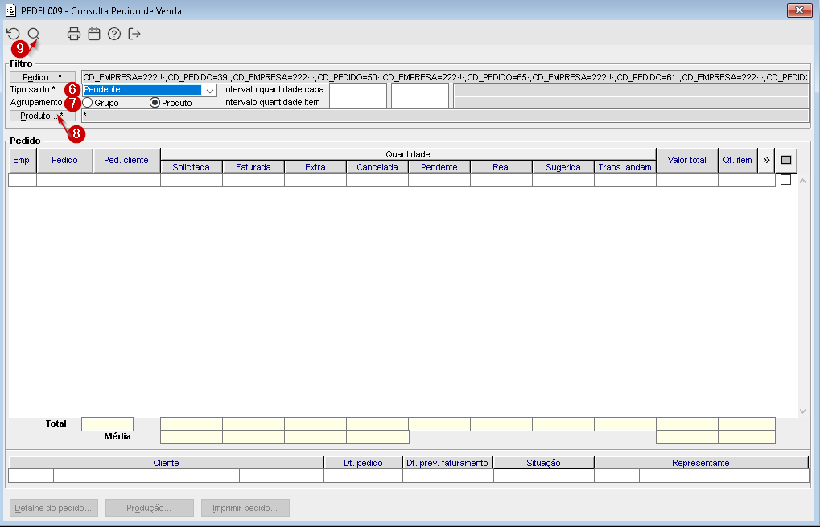Viewport: 820px width, 527px height.
Task: Click the Trans. andam column header
Action: (625, 167)
